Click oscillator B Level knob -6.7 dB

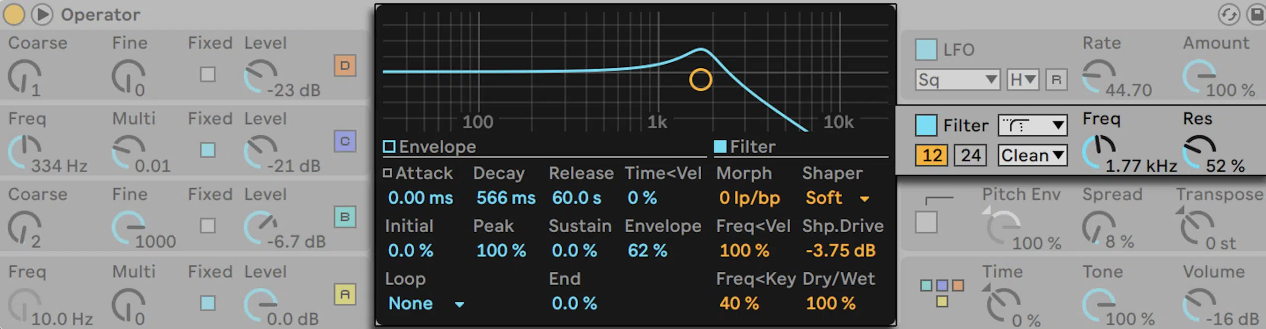[260, 228]
